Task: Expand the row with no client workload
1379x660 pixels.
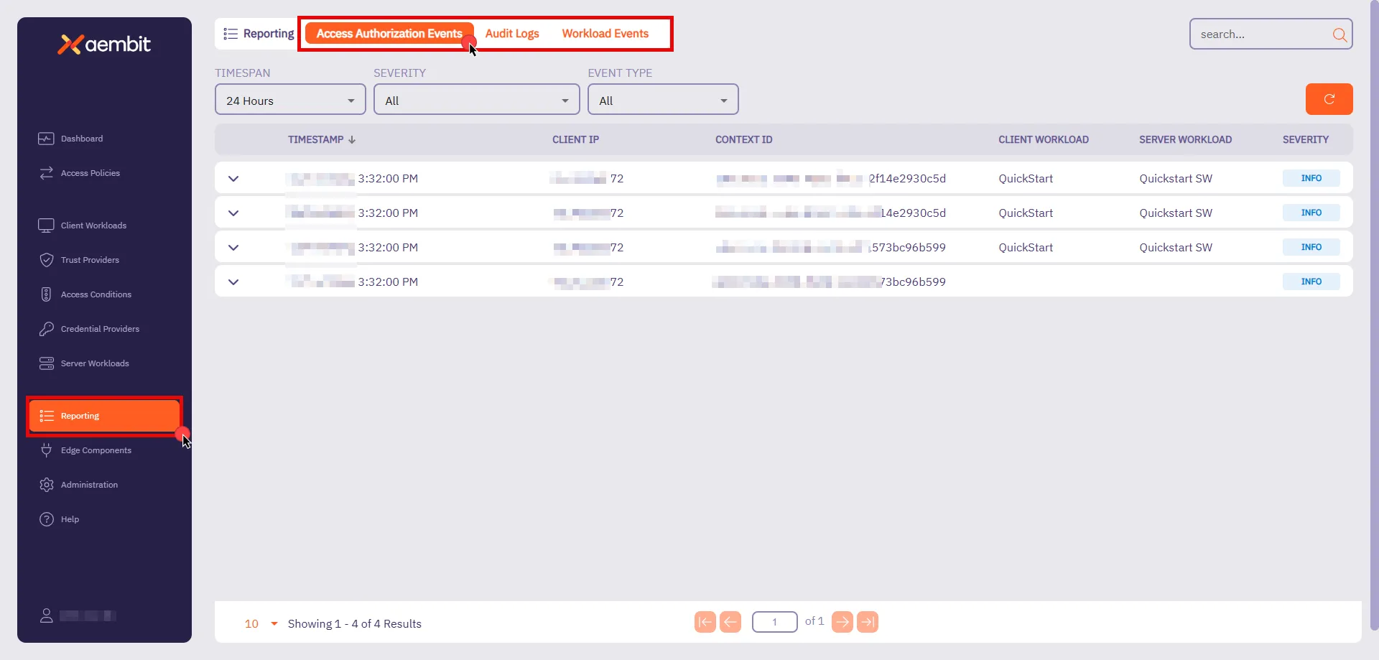Action: tap(233, 282)
